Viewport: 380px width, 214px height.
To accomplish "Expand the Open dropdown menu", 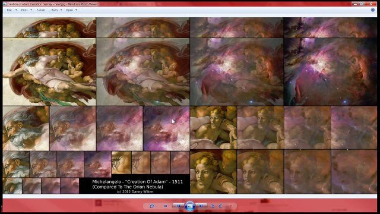I will click(71, 10).
